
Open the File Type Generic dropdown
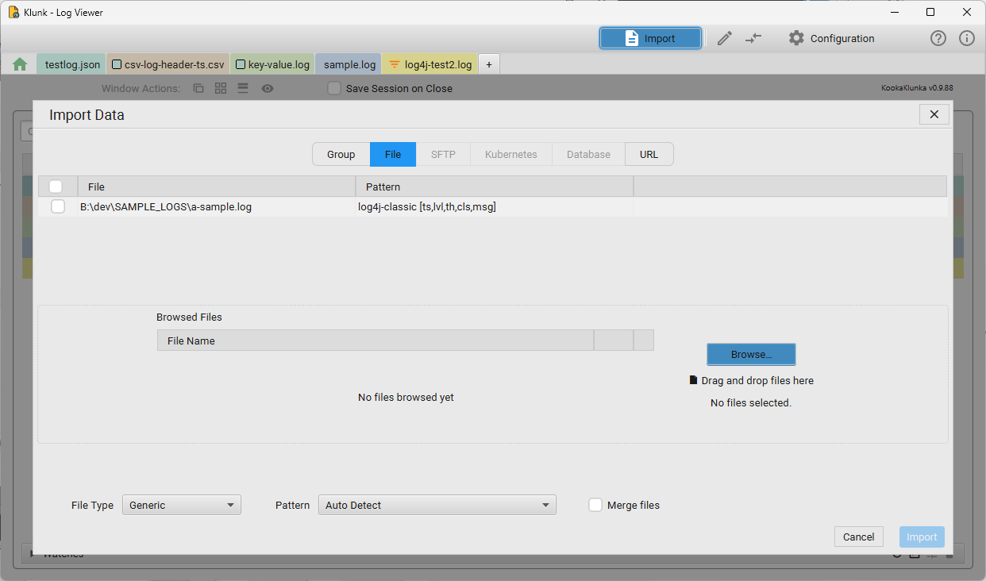(x=182, y=505)
